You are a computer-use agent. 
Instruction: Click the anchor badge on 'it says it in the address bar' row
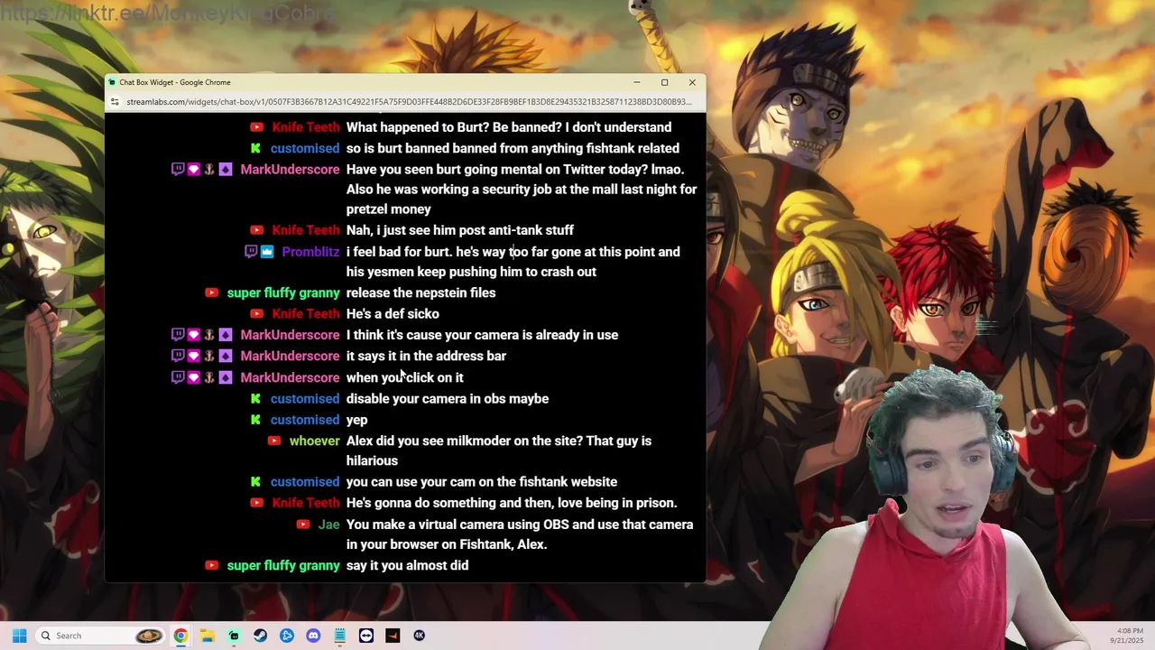(209, 356)
